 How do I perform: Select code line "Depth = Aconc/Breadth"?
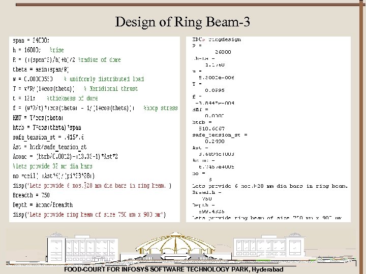coord(43,205)
